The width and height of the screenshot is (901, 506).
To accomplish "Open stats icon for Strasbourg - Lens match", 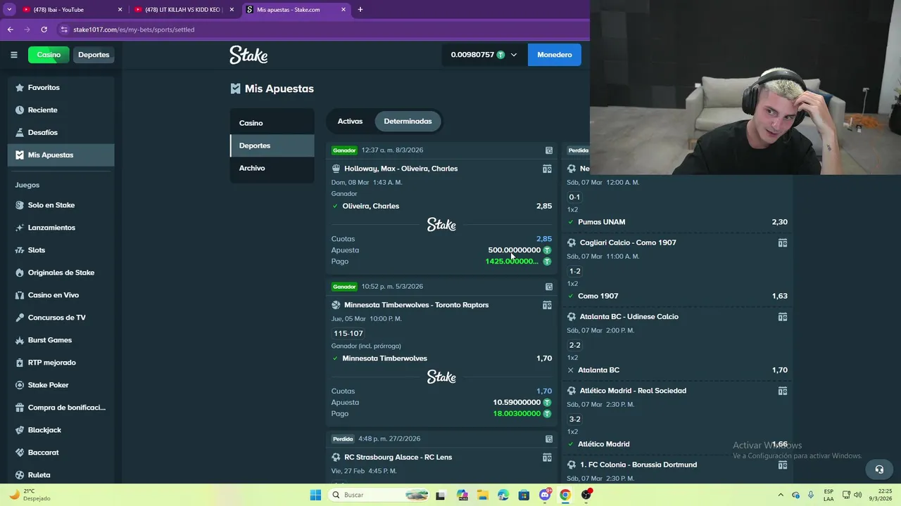I will pos(547,458).
